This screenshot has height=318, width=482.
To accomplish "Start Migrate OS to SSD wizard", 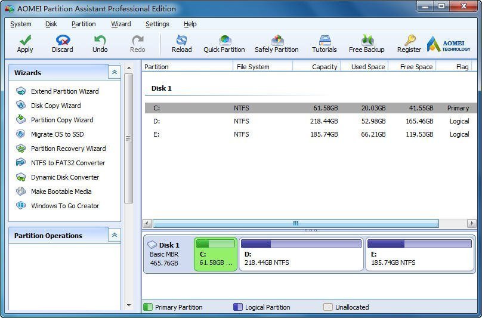I will 57,134.
